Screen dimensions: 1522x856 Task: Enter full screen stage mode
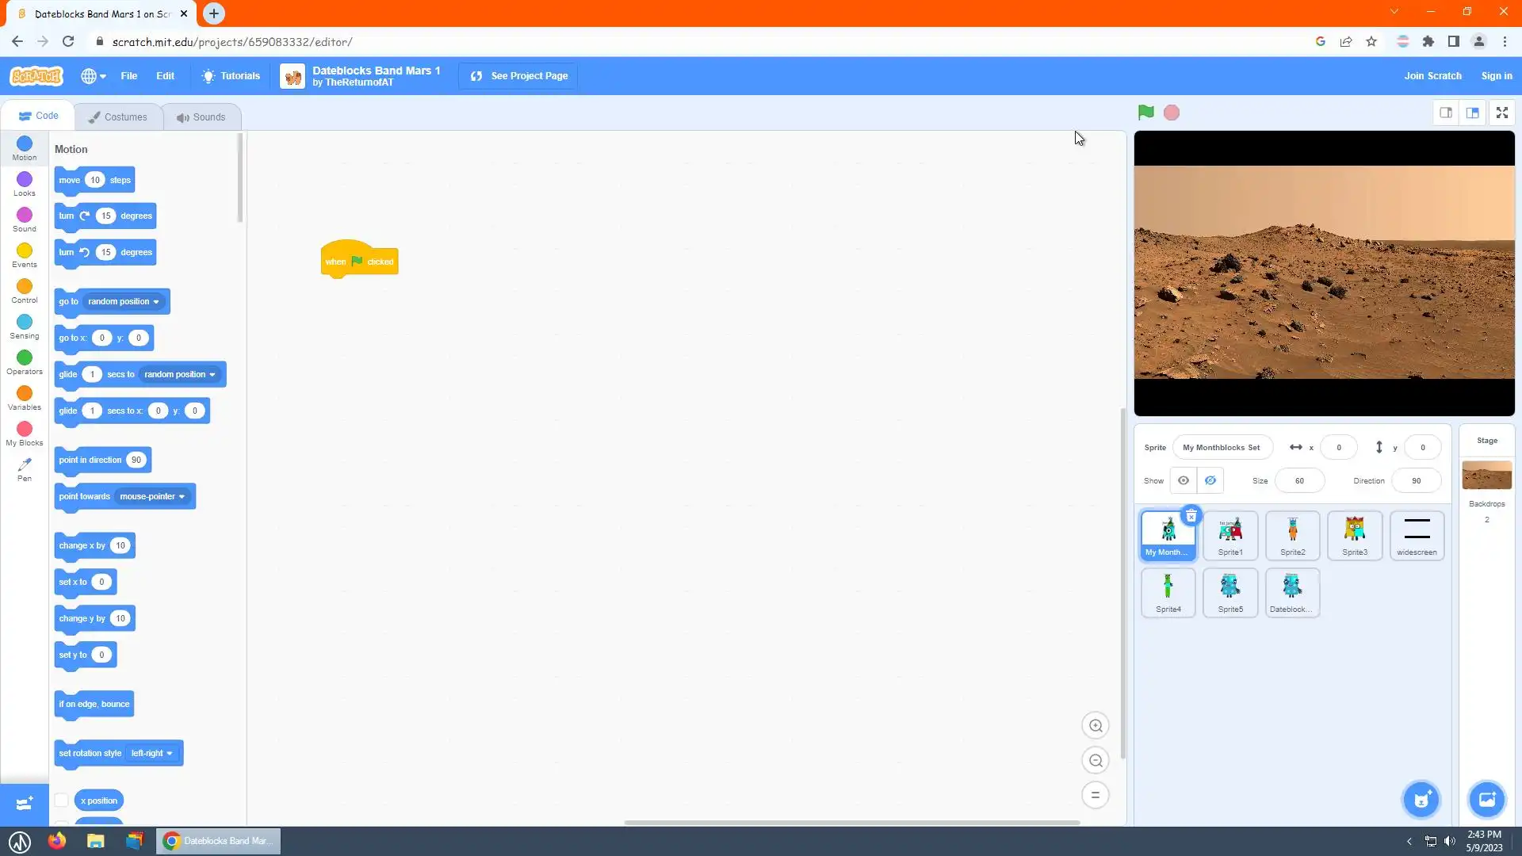1501,113
